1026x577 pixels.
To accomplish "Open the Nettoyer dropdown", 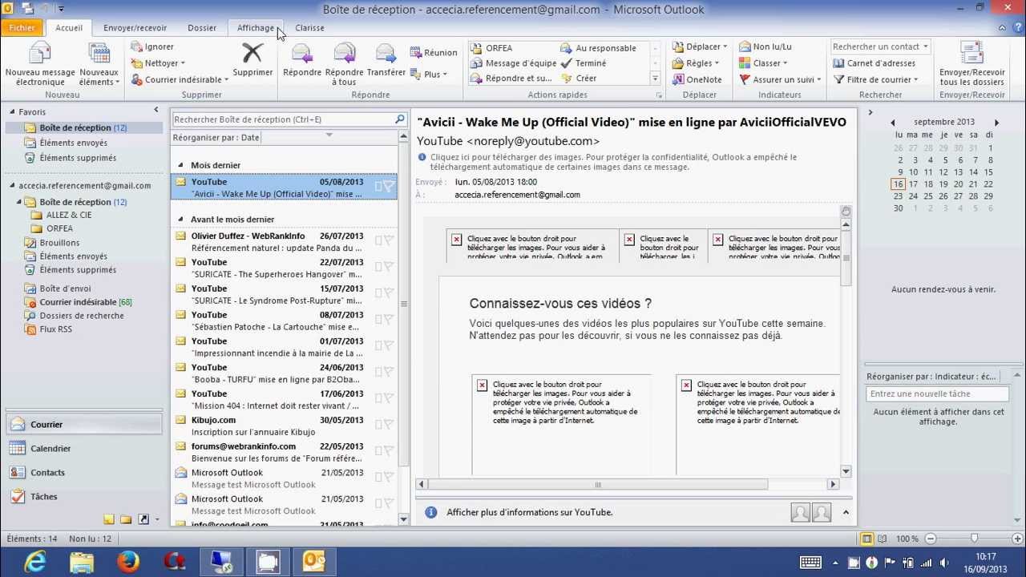I will point(158,63).
